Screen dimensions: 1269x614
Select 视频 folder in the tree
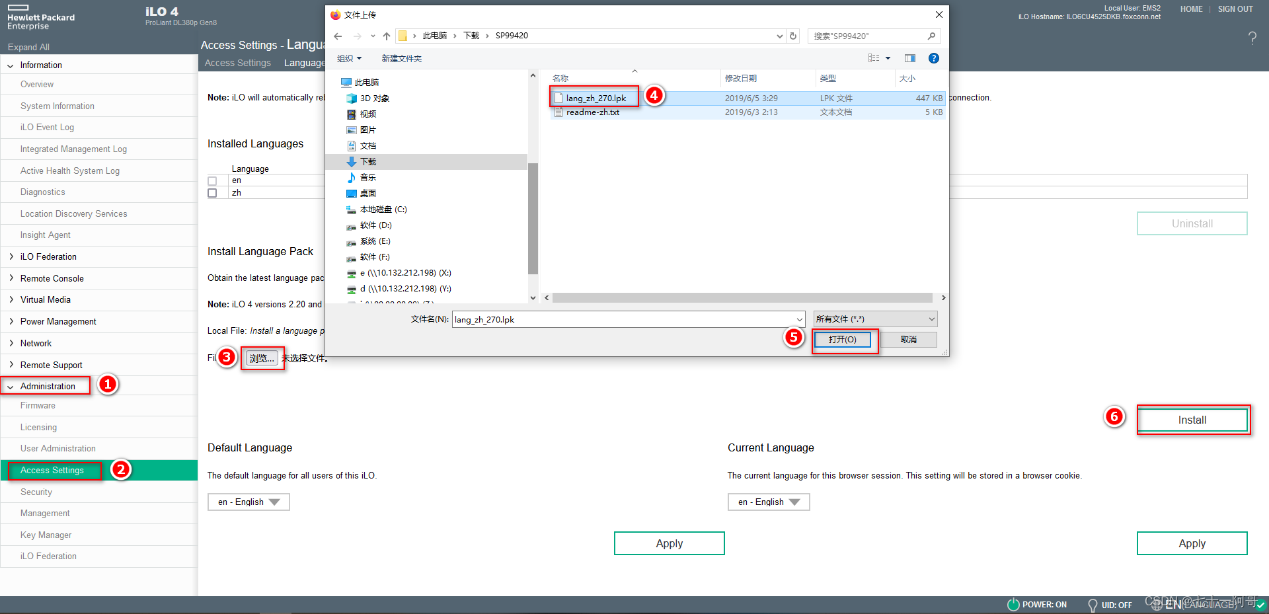click(362, 114)
